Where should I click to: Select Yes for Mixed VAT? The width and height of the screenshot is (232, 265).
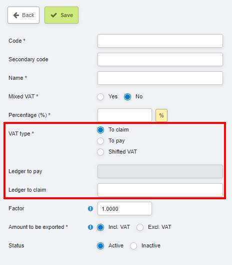pyautogui.click(x=100, y=97)
